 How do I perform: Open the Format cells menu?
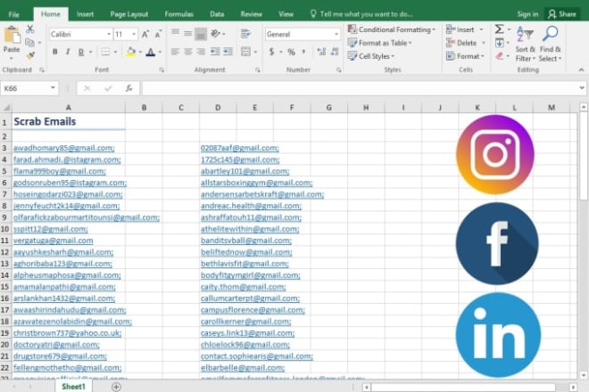[x=465, y=56]
